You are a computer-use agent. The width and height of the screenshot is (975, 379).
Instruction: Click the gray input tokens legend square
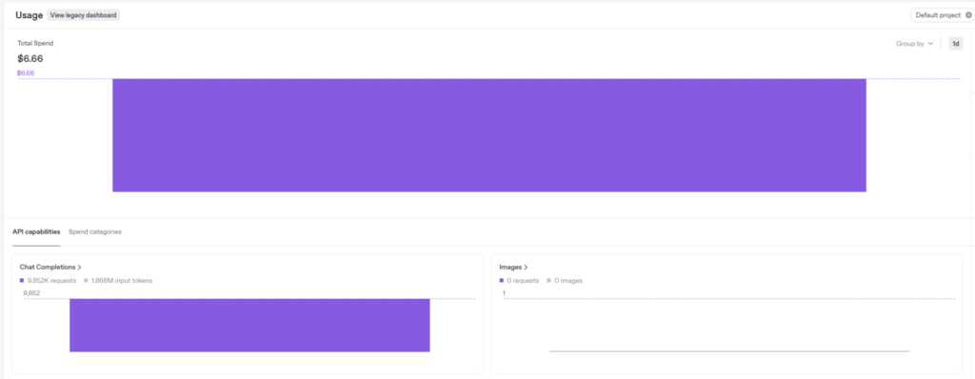coord(86,281)
